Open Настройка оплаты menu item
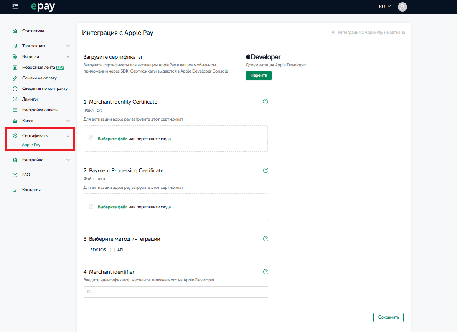Viewport: 457px width, 332px height. (x=40, y=110)
